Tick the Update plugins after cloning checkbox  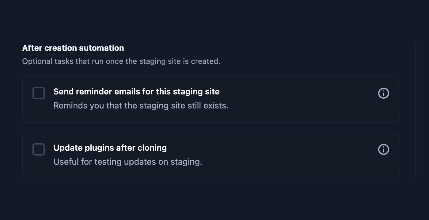point(39,149)
